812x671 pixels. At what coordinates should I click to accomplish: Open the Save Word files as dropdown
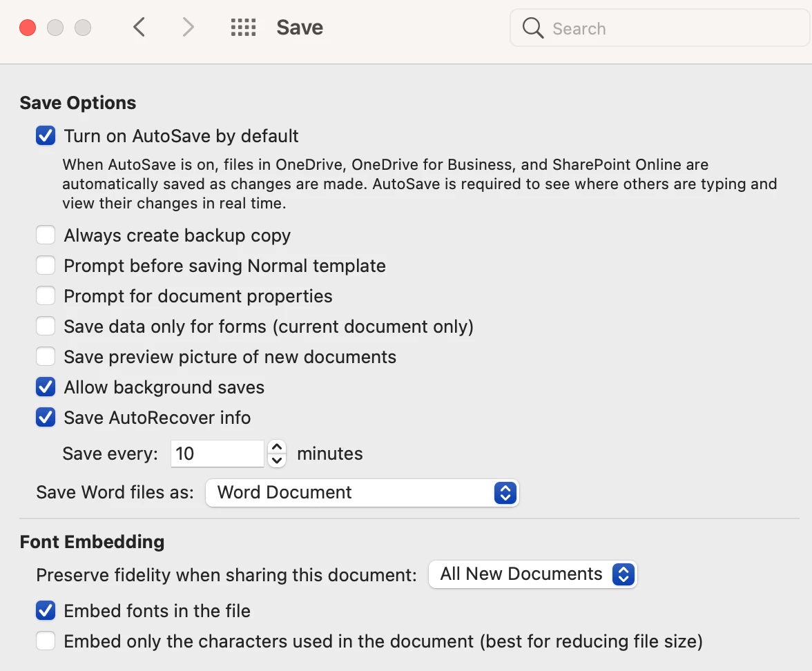362,492
